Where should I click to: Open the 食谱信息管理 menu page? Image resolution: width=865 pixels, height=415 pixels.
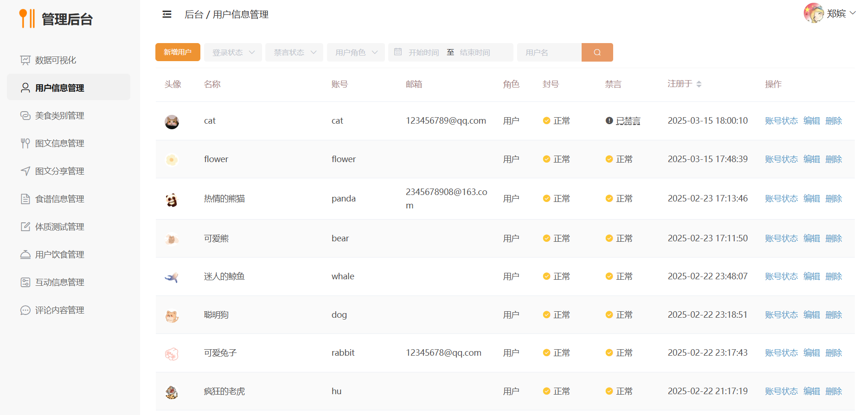[x=69, y=199]
